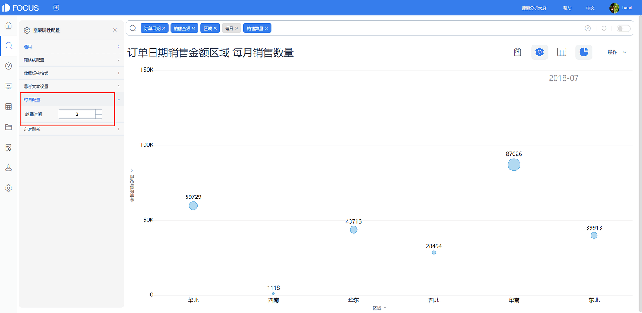Remove the 每月 search tag
Image resolution: width=642 pixels, height=313 pixels.
(237, 28)
